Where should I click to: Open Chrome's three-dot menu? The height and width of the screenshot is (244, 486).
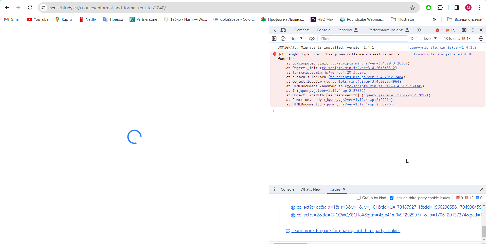pyautogui.click(x=480, y=8)
